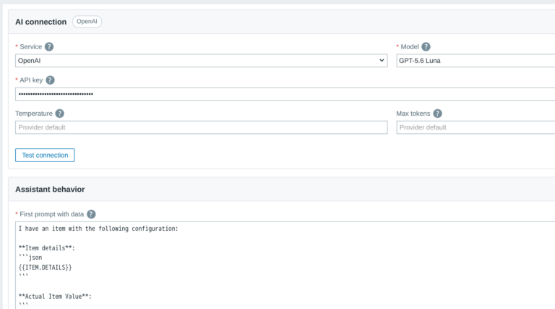Click the **Actual Item Value** line in prompt

tap(55, 296)
